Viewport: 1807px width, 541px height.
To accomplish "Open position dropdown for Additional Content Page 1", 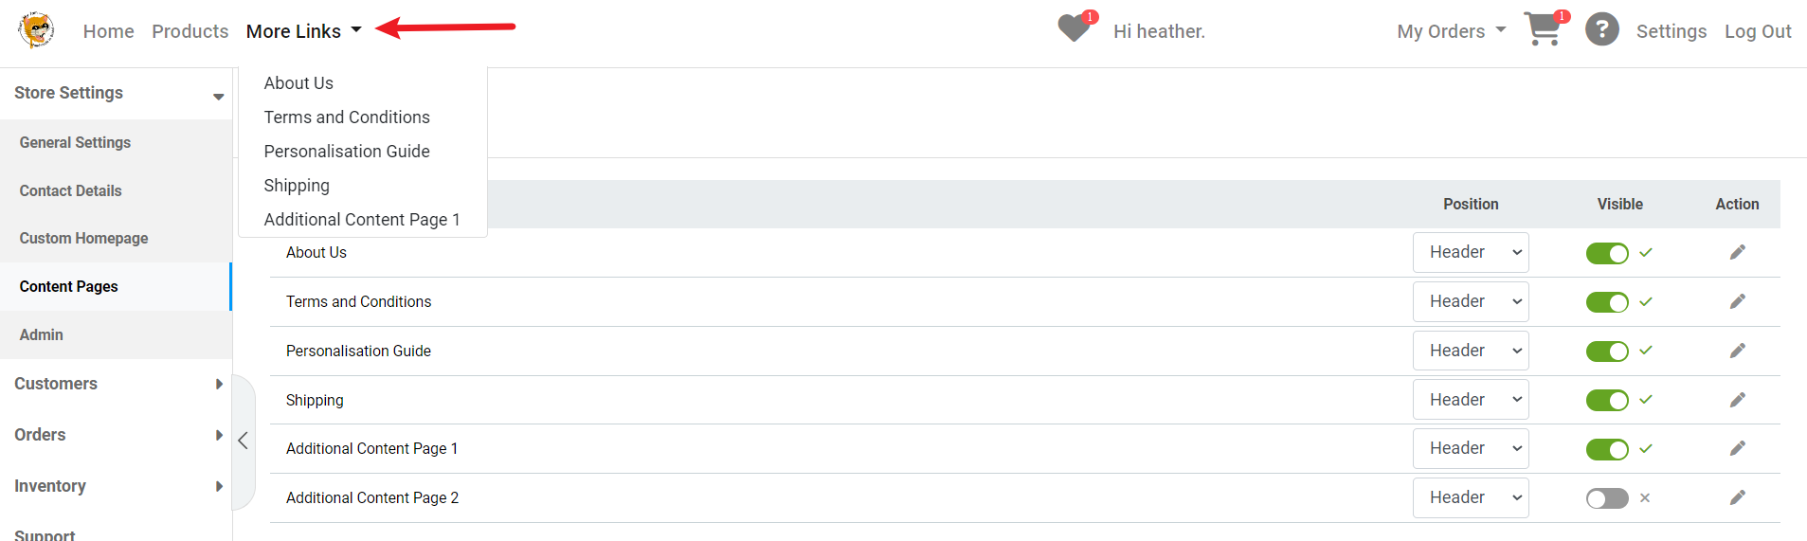I will click(x=1471, y=448).
